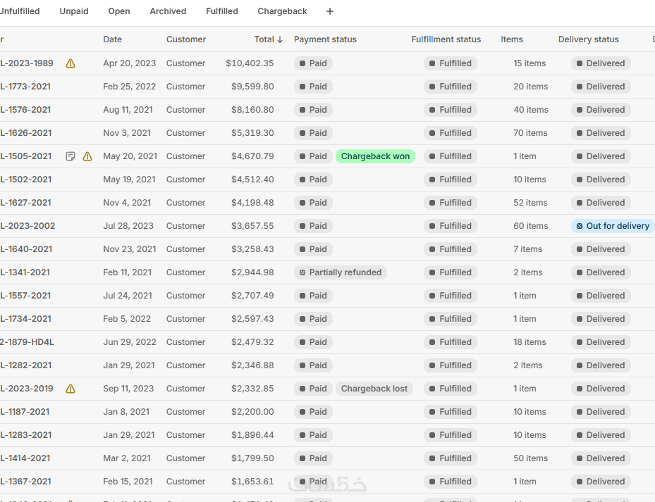
Task: Add a new view with the plus icon
Action: 330,11
